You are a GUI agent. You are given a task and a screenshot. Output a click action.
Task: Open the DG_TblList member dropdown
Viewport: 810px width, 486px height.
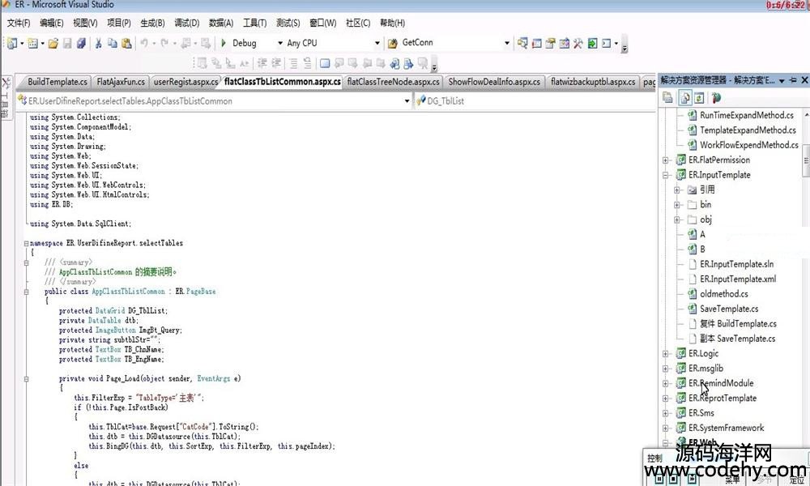pyautogui.click(x=535, y=101)
